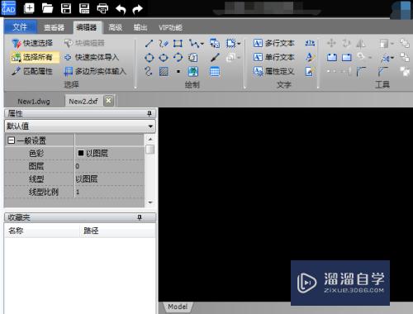Viewport: 413px width, 314px height.
Task: Undo the last action
Action: pyautogui.click(x=121, y=9)
